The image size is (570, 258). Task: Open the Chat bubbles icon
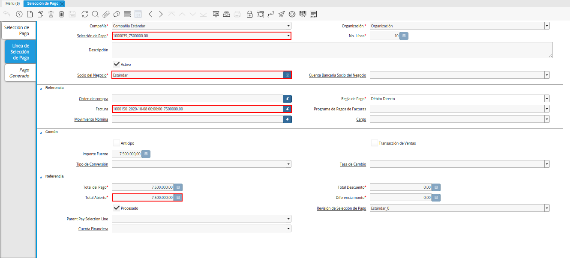click(x=116, y=14)
